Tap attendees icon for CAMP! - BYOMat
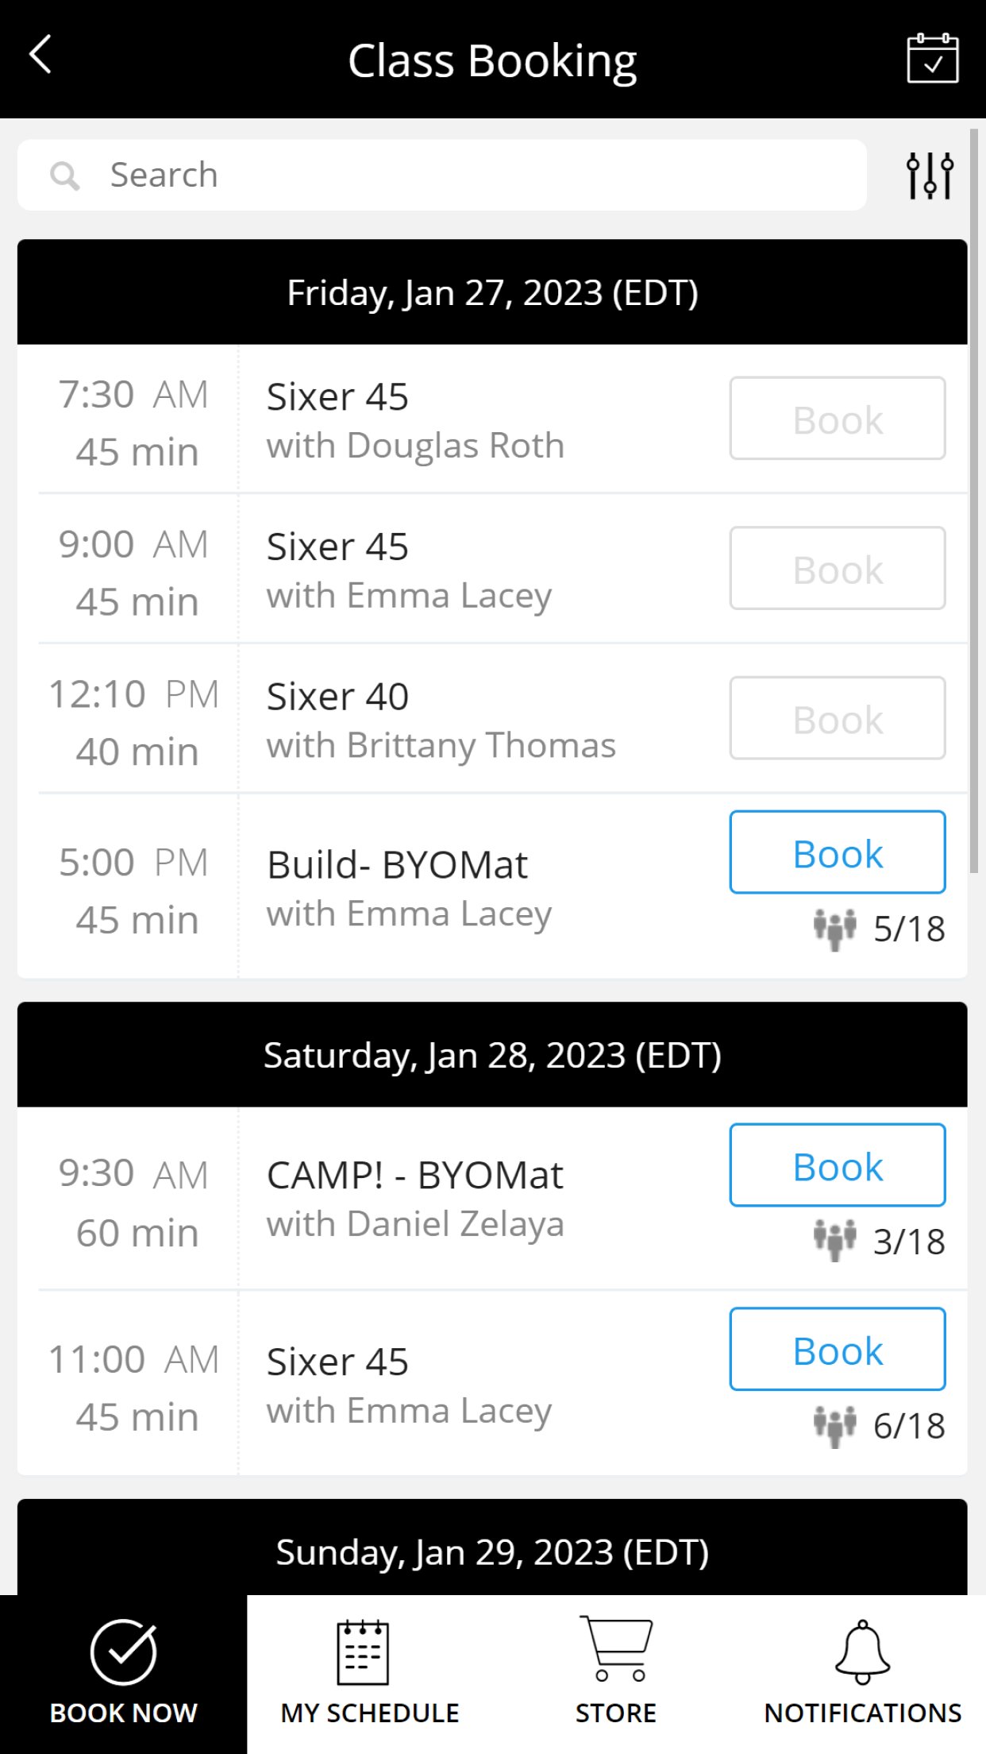 click(x=834, y=1241)
